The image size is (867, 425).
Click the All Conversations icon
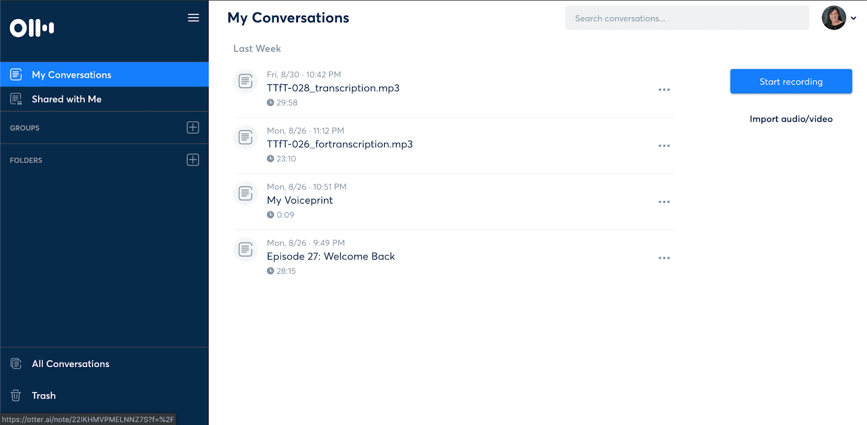[x=16, y=363]
